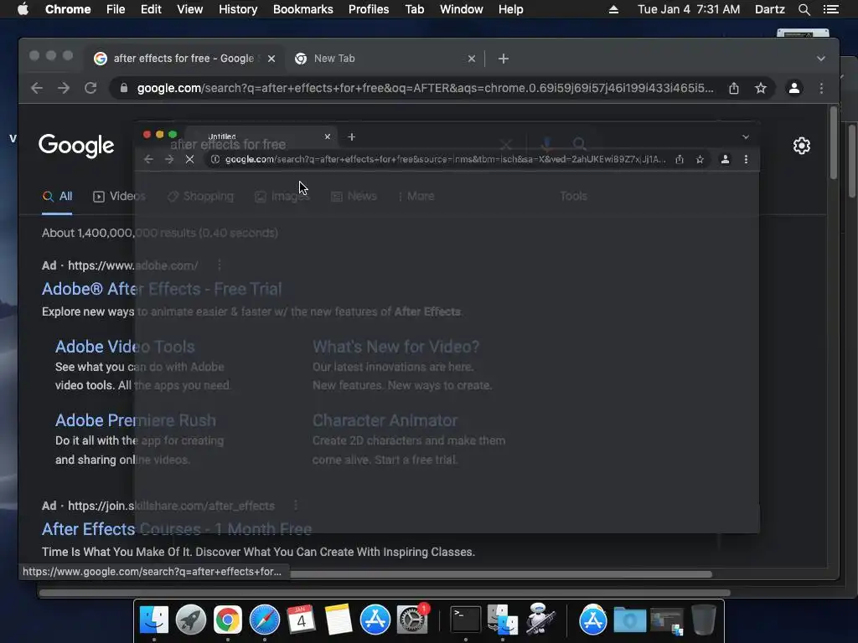Click the main window URL address bar
This screenshot has width=858, height=643.
coord(425,88)
